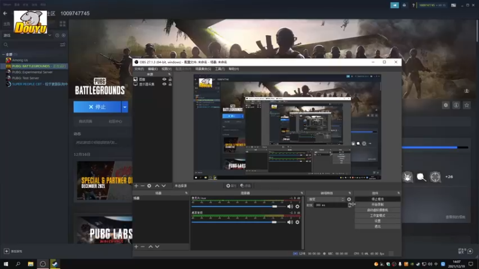Open transition properties gear icon
The height and width of the screenshot is (269, 479).
coord(349,199)
